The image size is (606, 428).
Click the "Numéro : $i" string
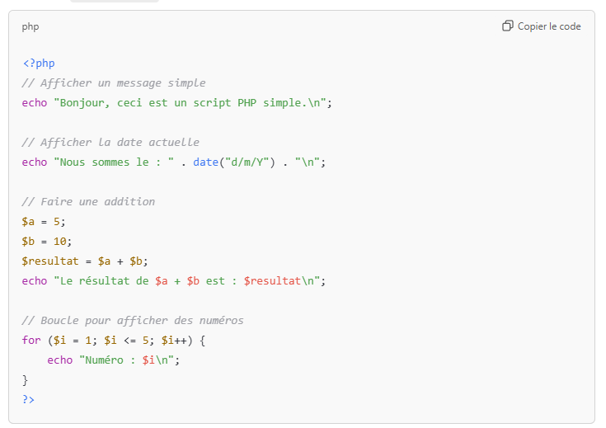[x=129, y=360]
